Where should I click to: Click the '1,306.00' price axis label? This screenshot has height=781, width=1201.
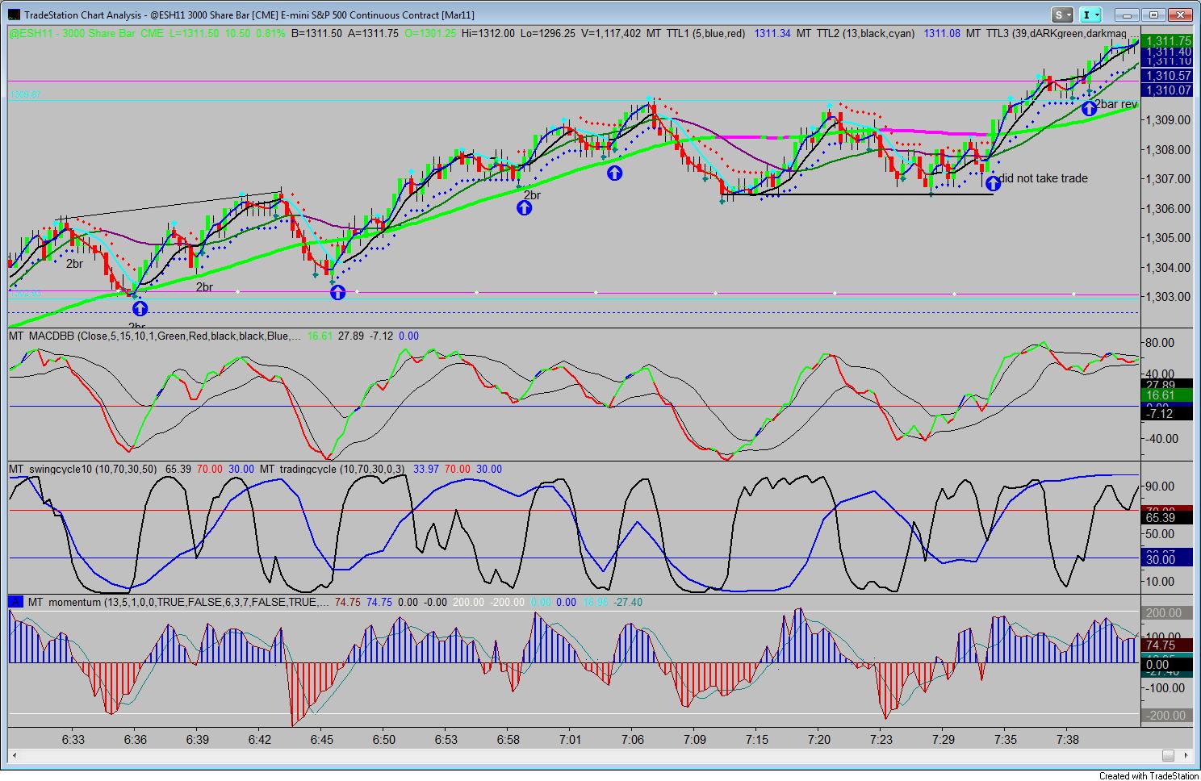pyautogui.click(x=1168, y=208)
